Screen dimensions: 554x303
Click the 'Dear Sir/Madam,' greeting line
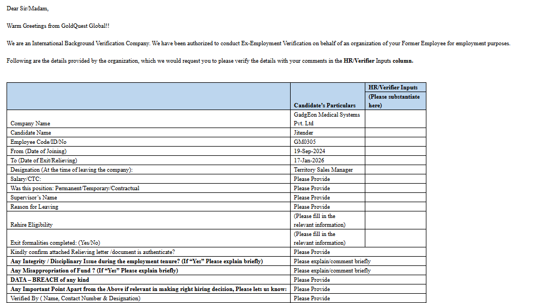pos(28,9)
